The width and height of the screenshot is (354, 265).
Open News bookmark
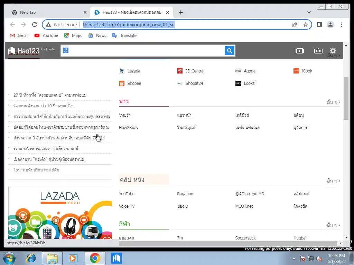[x=97, y=36]
